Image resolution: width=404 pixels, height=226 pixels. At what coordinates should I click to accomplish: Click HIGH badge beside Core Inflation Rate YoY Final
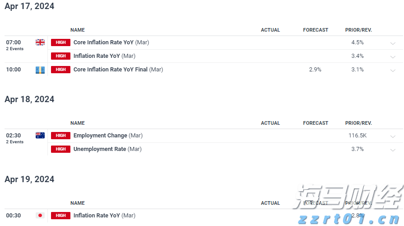tap(60, 70)
